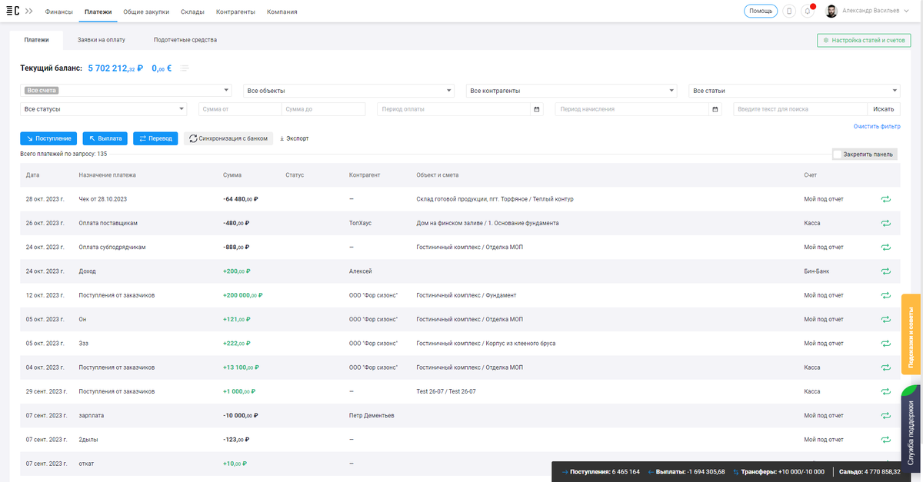Click the app logo icon in the header
Image resolution: width=923 pixels, height=482 pixels.
click(12, 12)
